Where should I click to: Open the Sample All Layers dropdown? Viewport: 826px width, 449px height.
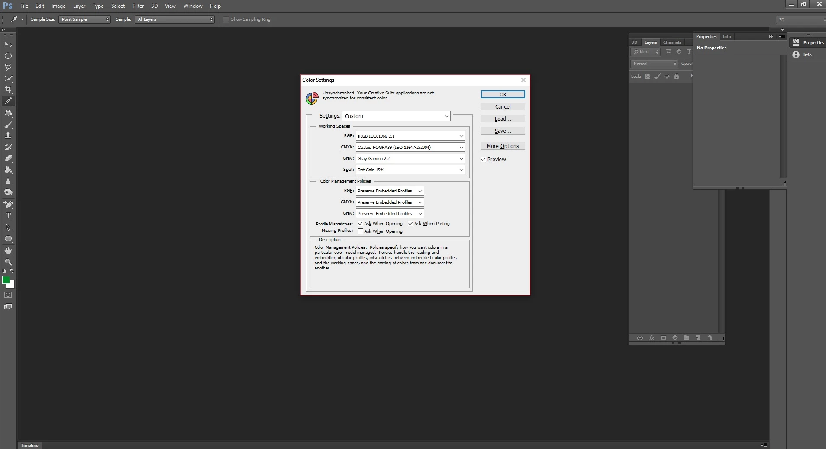tap(175, 19)
